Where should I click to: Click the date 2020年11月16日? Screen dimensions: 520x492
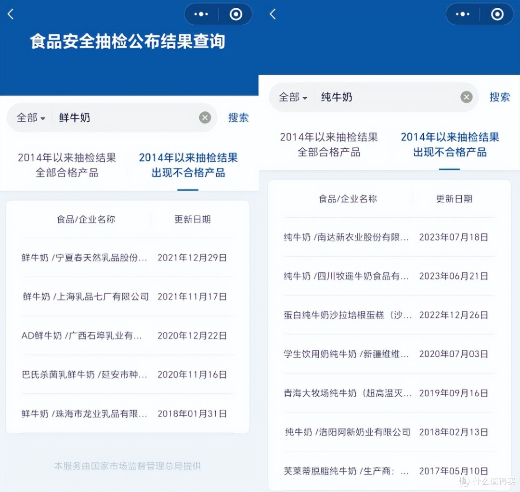point(192,375)
